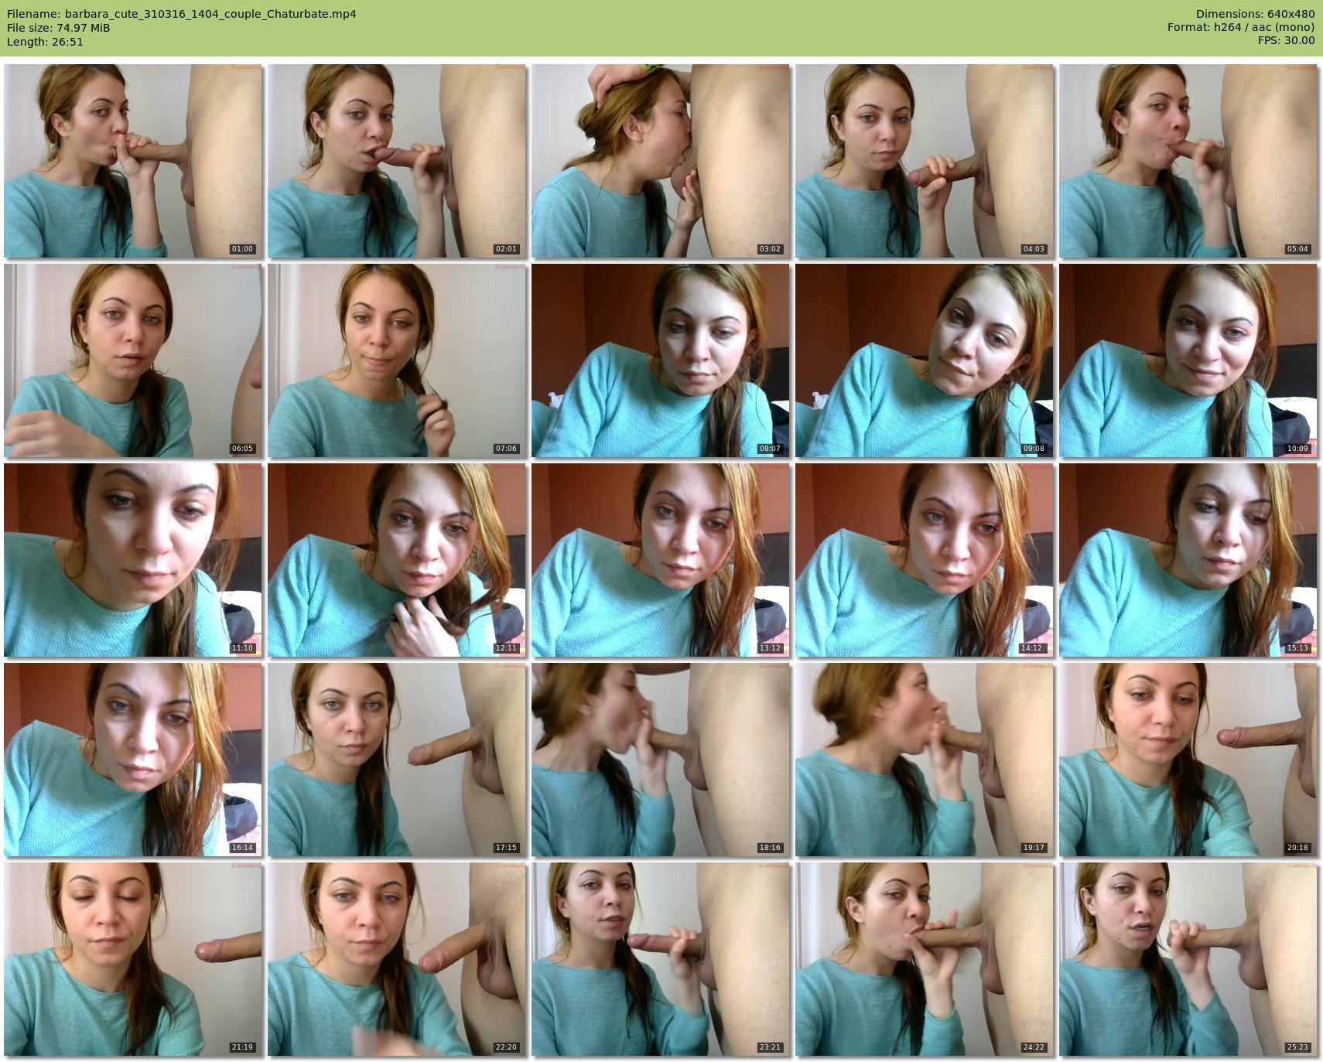Click the thumbnail timestamped 09:08
This screenshot has width=1323, height=1062.
pyautogui.click(x=925, y=360)
